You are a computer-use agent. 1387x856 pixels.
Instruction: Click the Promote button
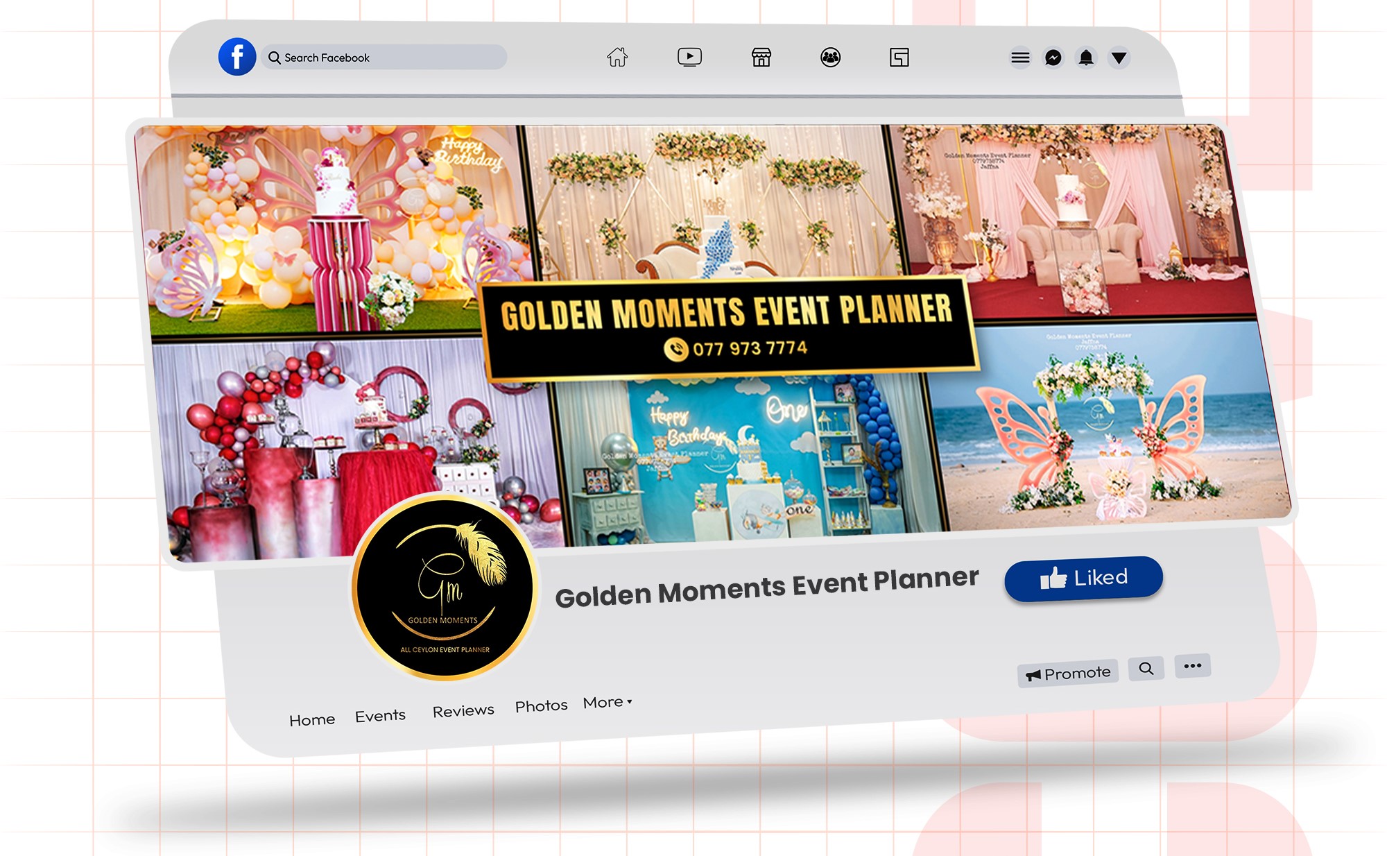[x=1068, y=674]
